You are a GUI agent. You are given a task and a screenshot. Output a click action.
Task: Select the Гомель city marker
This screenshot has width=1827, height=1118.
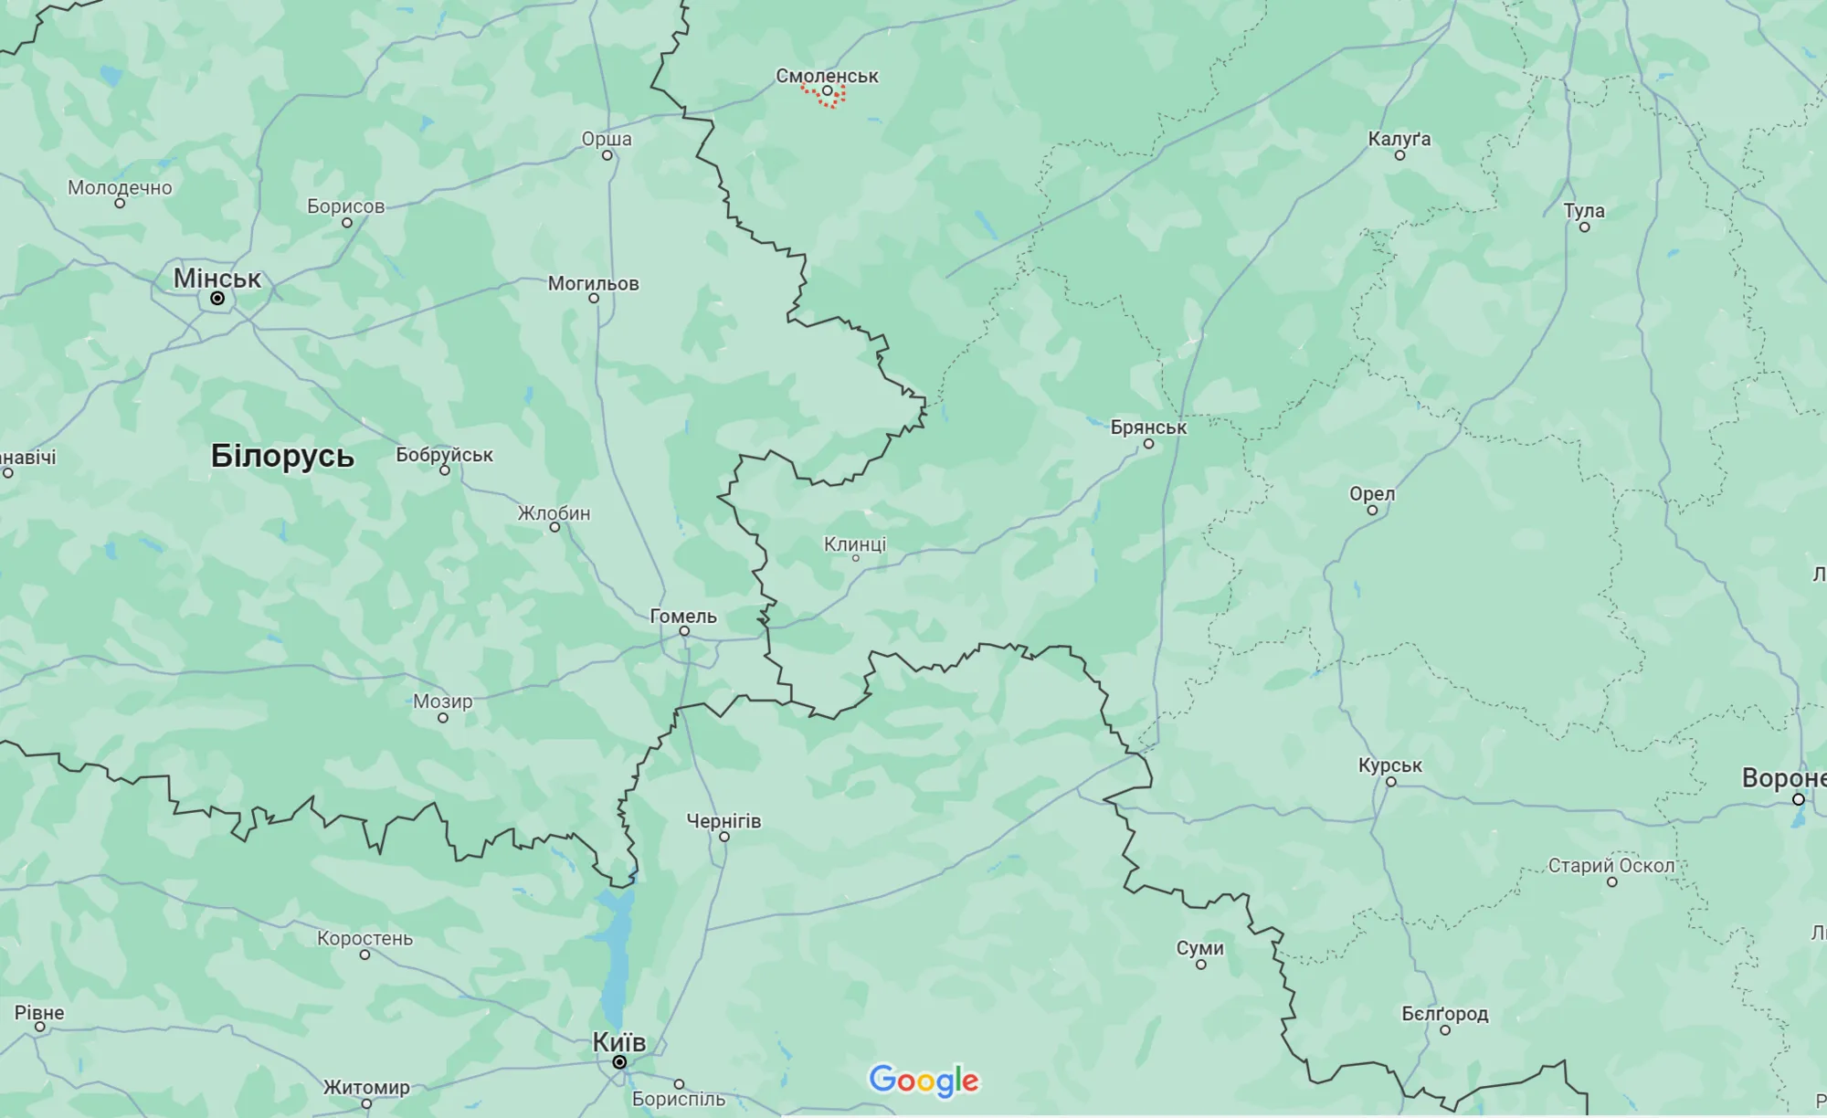(684, 631)
